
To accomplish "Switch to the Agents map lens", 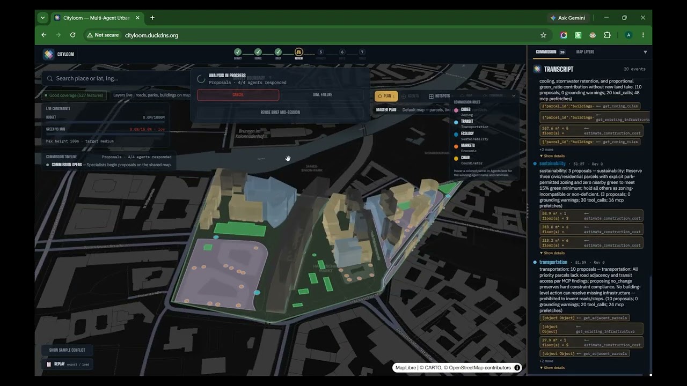I will pyautogui.click(x=411, y=96).
